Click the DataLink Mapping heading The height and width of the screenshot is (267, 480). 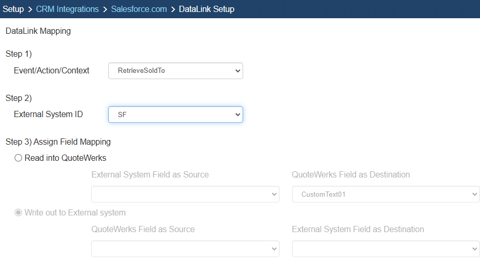coord(38,31)
